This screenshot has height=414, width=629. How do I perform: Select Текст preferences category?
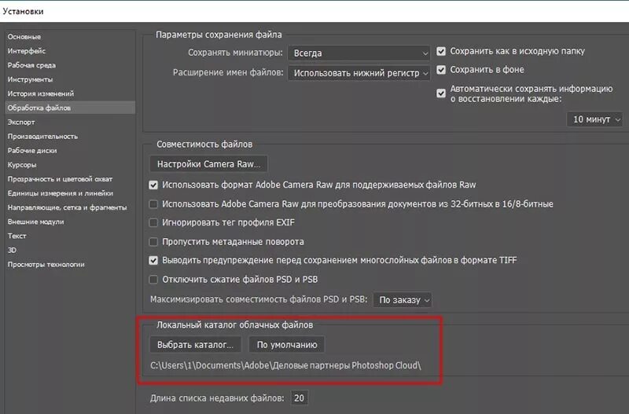(17, 236)
